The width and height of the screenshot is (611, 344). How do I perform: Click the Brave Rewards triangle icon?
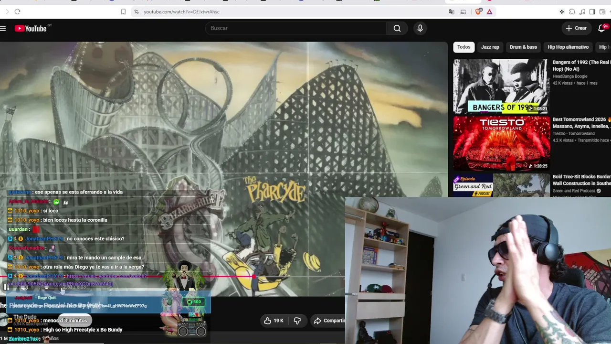pyautogui.click(x=489, y=11)
